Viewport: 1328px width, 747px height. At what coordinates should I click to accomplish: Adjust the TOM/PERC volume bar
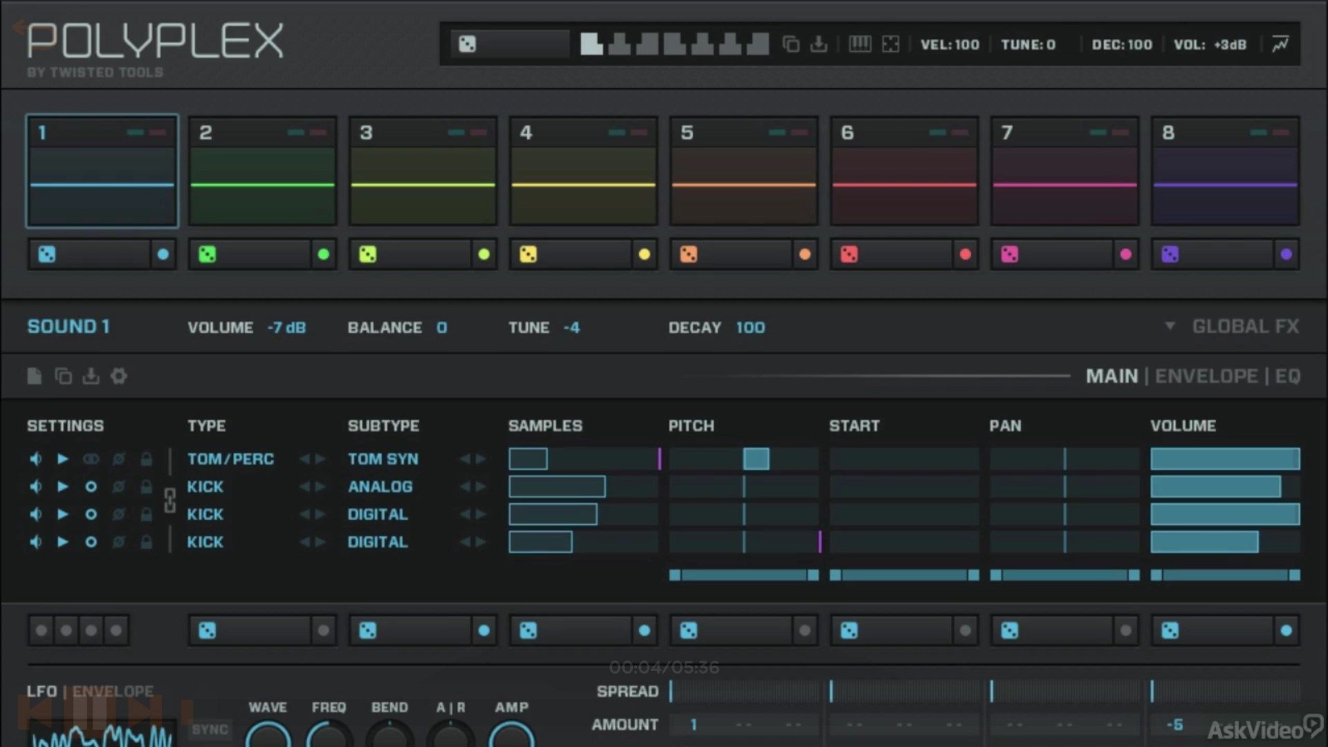pos(1225,459)
